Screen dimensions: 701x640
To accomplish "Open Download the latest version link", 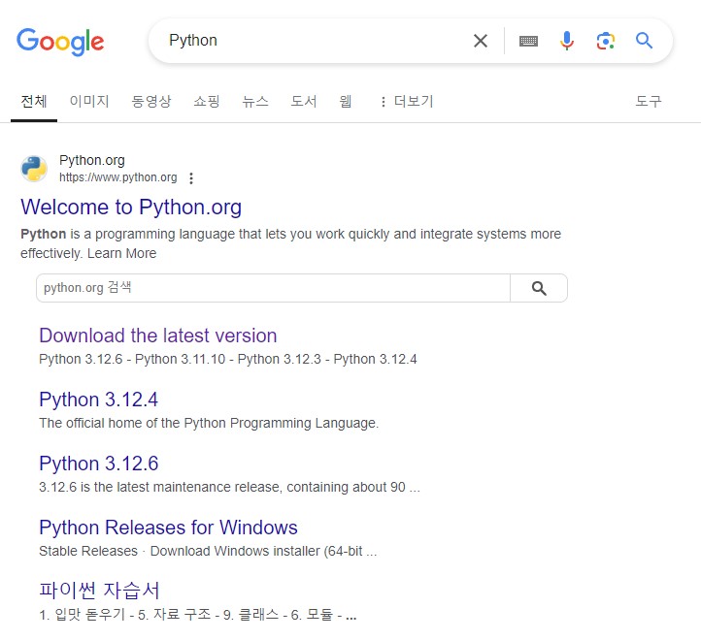I will (x=158, y=336).
